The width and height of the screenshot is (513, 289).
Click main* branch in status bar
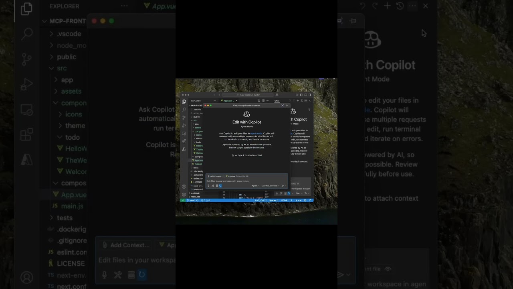click(191, 200)
